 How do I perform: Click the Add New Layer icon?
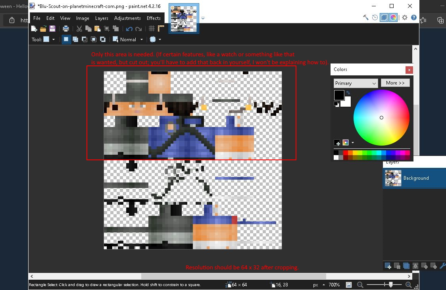388,266
